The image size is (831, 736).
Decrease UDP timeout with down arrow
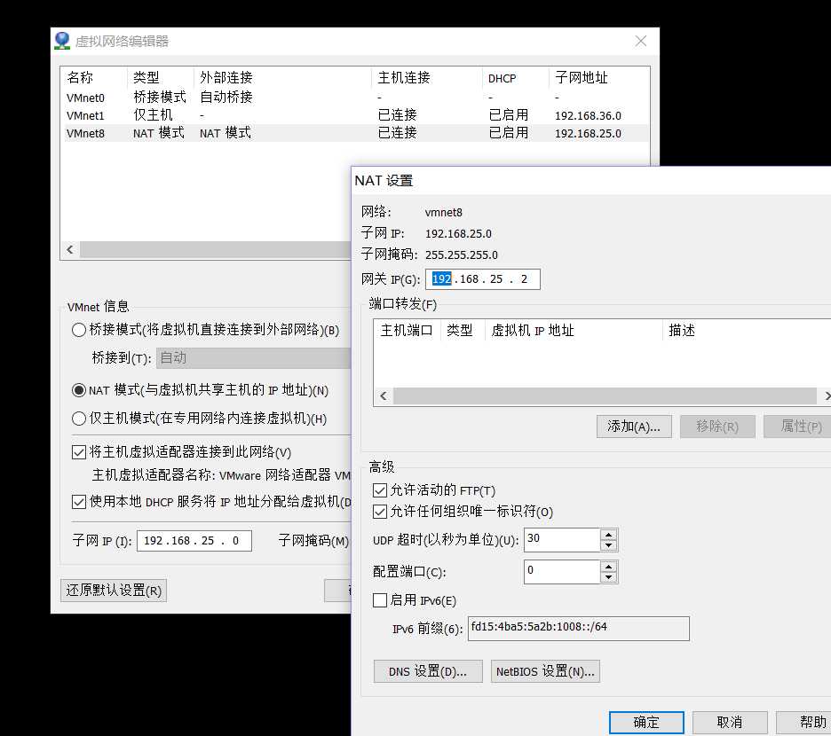(x=608, y=545)
